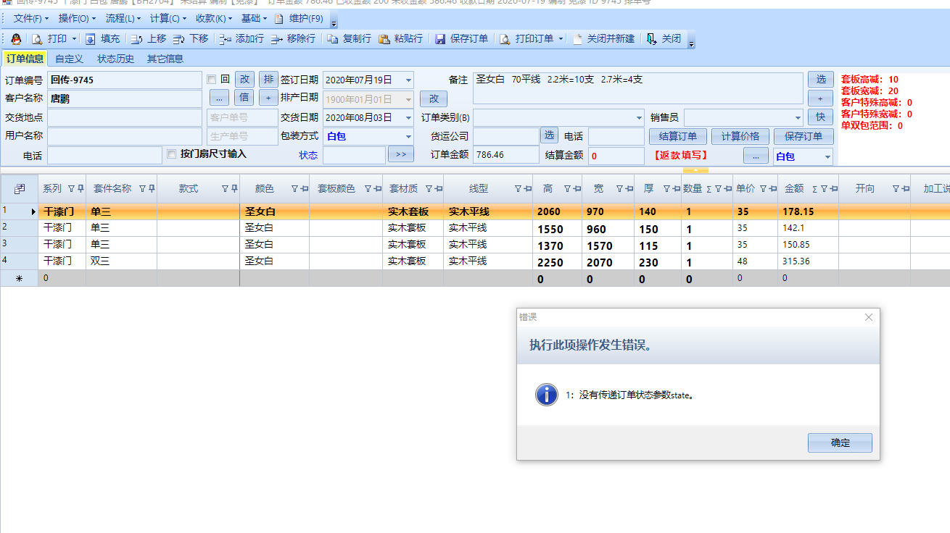
Task: Click 确定 in the error dialog
Action: (840, 442)
